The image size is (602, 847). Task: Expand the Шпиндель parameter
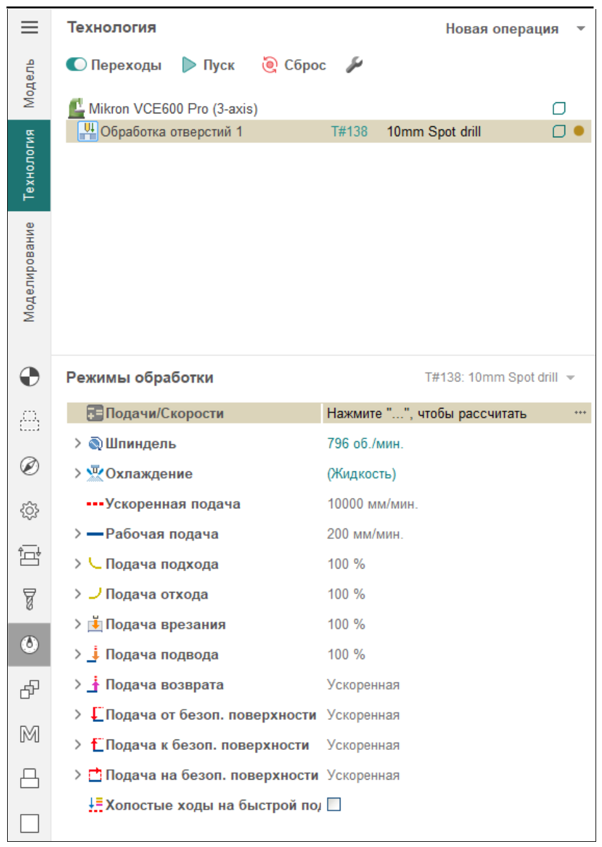coord(78,444)
